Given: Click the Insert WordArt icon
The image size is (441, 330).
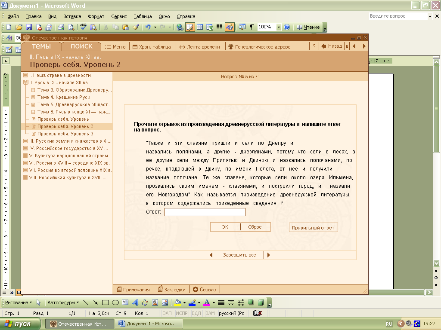Looking at the screenshot, I should pos(135,302).
